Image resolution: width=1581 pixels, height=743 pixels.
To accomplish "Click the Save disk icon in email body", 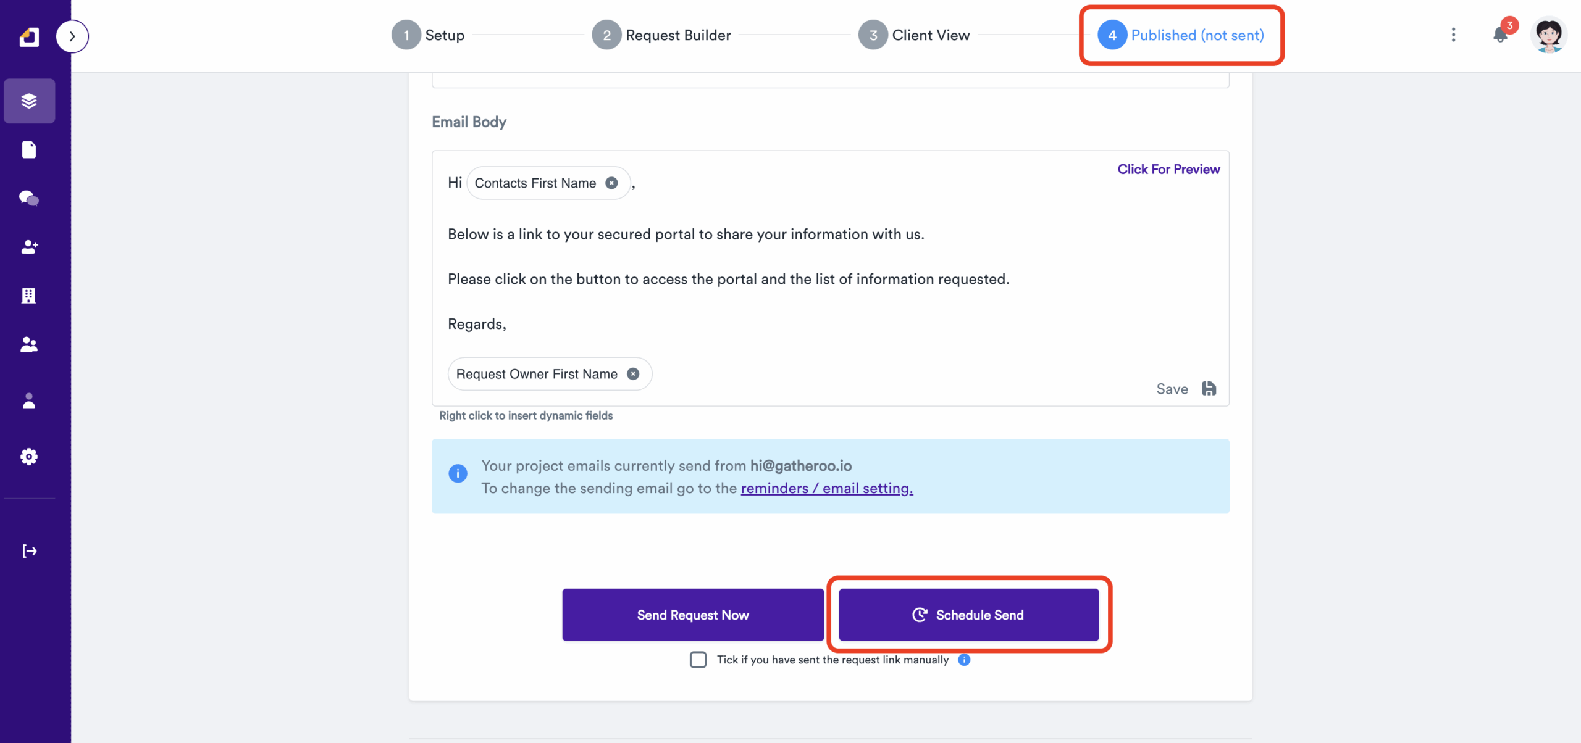I will (x=1209, y=389).
